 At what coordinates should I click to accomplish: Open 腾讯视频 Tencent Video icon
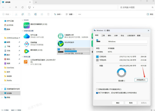[27, 51]
